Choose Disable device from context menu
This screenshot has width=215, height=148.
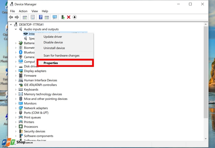pos(64,42)
